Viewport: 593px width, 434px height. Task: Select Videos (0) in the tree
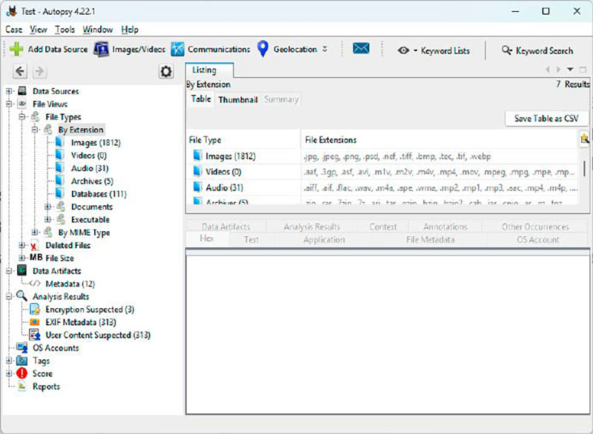click(89, 156)
